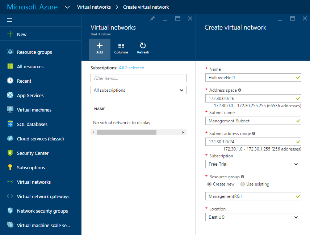Open the Location East US dropdown

(254, 217)
